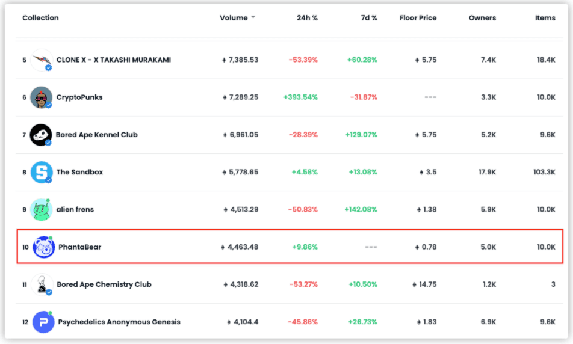Image resolution: width=573 pixels, height=344 pixels.
Task: Open The Sandbox S logo
Action: pos(42,172)
